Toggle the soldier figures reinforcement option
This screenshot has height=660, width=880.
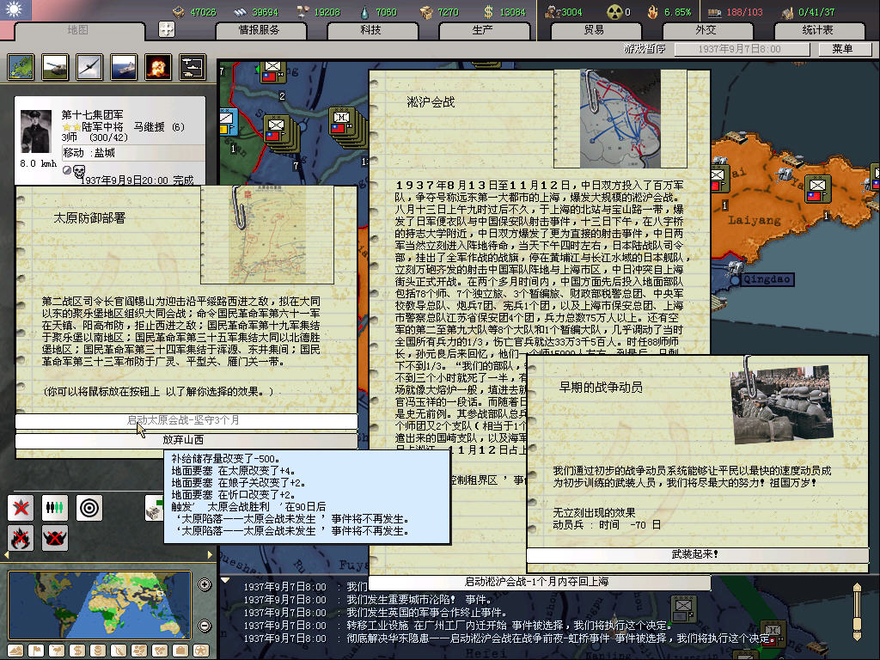[55, 509]
